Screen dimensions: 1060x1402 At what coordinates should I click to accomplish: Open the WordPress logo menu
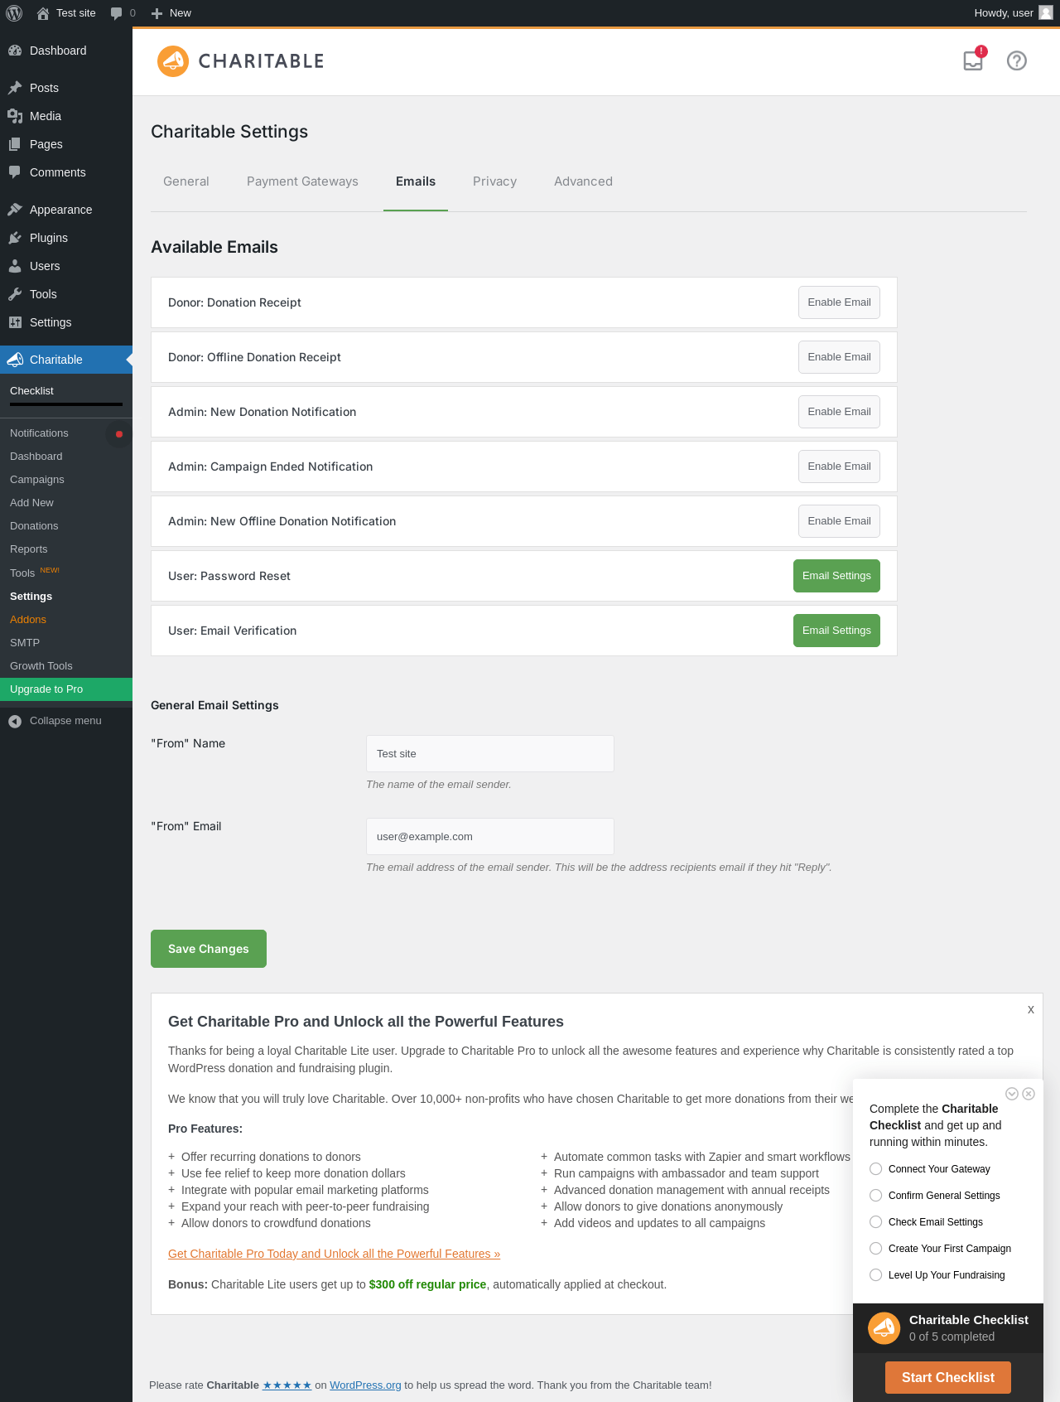click(14, 13)
